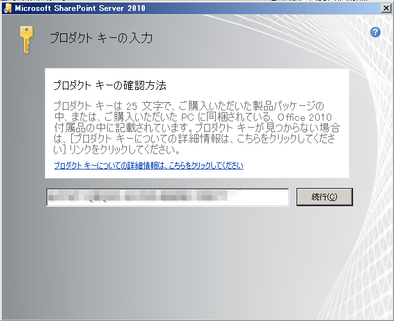Viewport: 394px width, 321px height.
Task: Click the gray paragraph about the 25-character key
Action: (x=197, y=128)
